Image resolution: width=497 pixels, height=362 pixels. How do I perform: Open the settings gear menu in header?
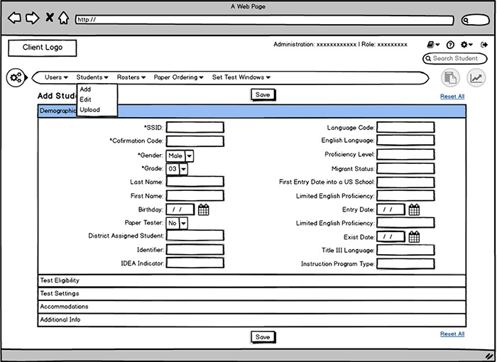click(x=466, y=45)
